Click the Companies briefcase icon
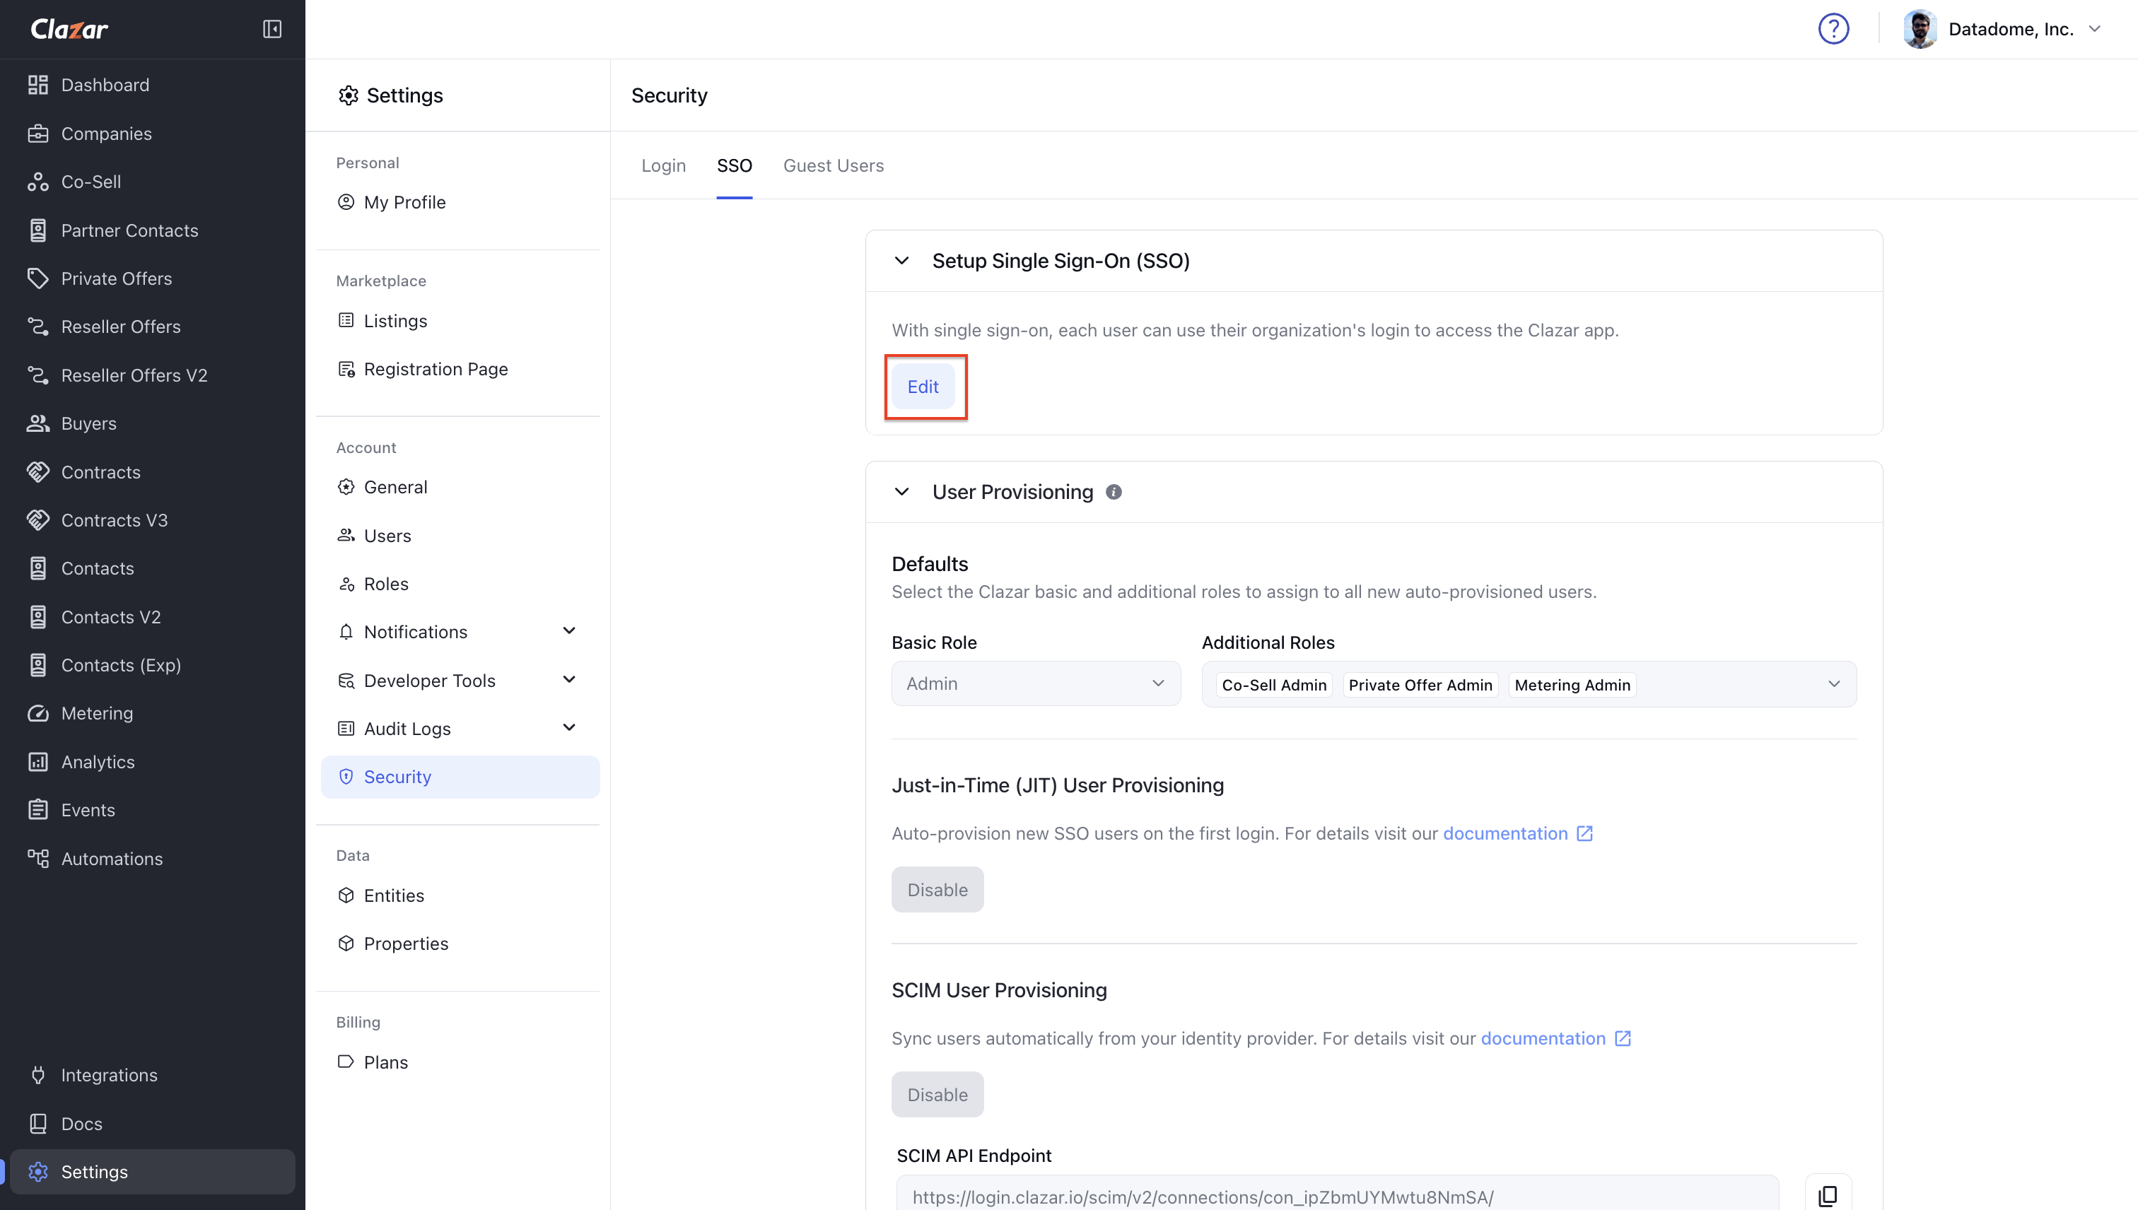The image size is (2138, 1210). point(38,134)
